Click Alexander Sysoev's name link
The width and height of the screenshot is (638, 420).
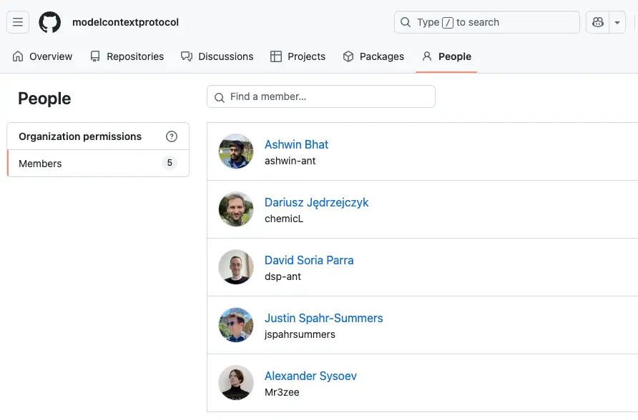click(x=310, y=376)
